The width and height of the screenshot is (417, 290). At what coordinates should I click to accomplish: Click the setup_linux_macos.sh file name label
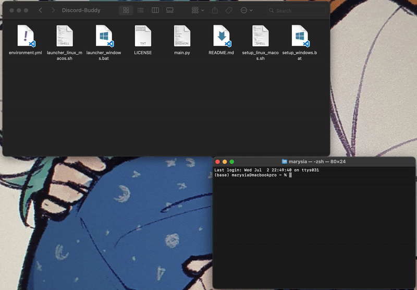click(260, 55)
